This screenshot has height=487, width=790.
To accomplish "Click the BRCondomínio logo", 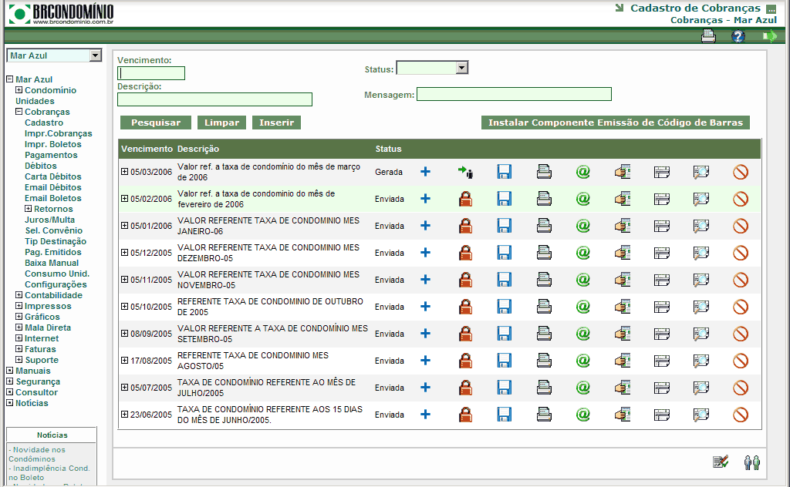I will (x=62, y=14).
